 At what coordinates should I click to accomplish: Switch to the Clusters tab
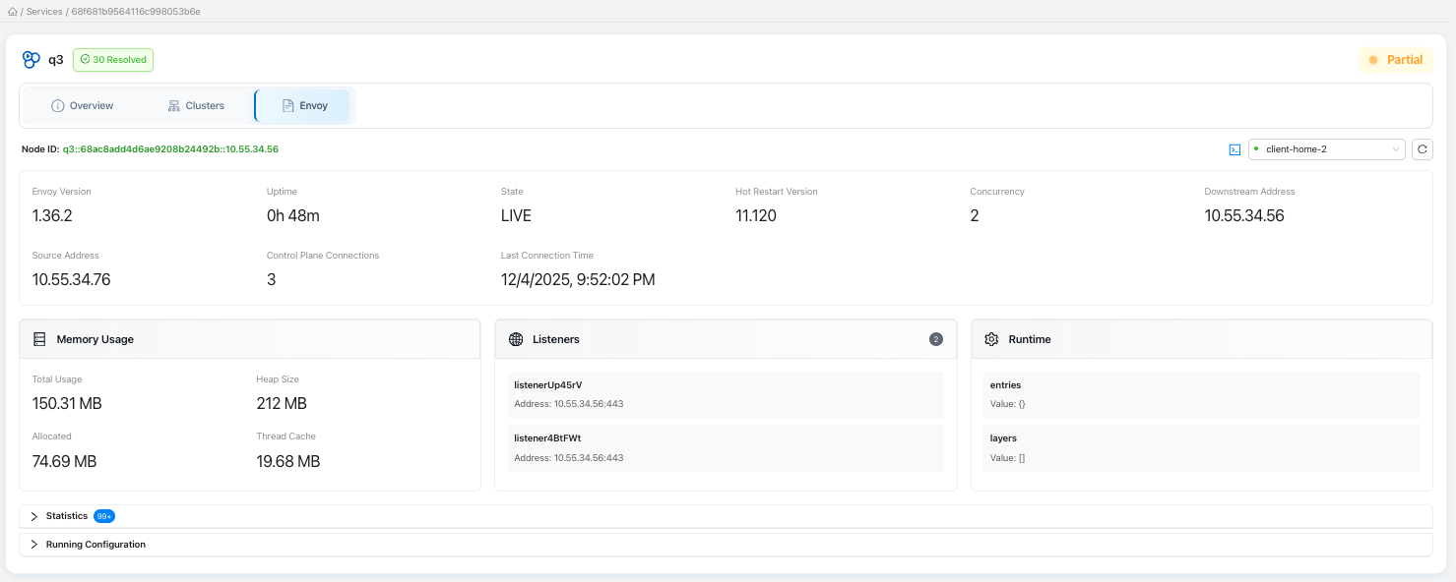click(196, 106)
